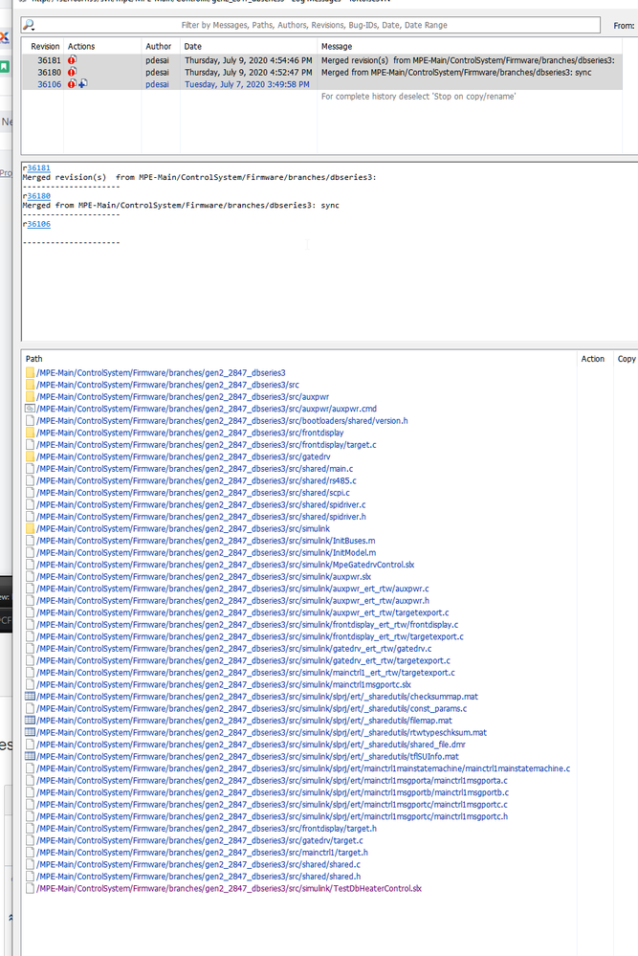Image resolution: width=638 pixels, height=956 pixels.
Task: Click the MAT file icon for tflSUInfo.mat
Action: 30,757
